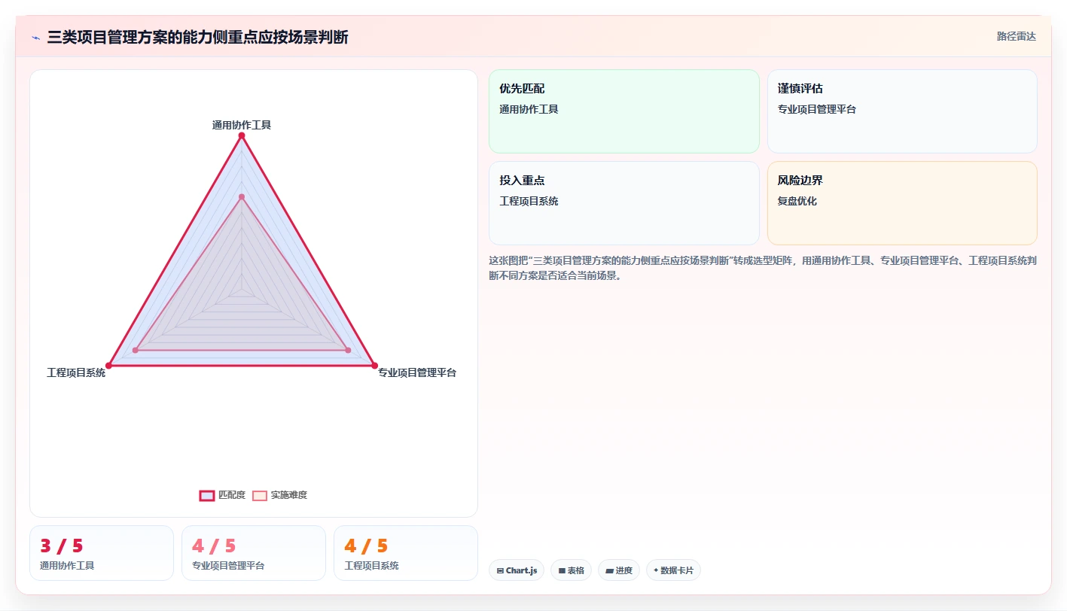Image resolution: width=1067 pixels, height=611 pixels.
Task: Click the 工程项目系统 radar axis label
Action: click(76, 372)
